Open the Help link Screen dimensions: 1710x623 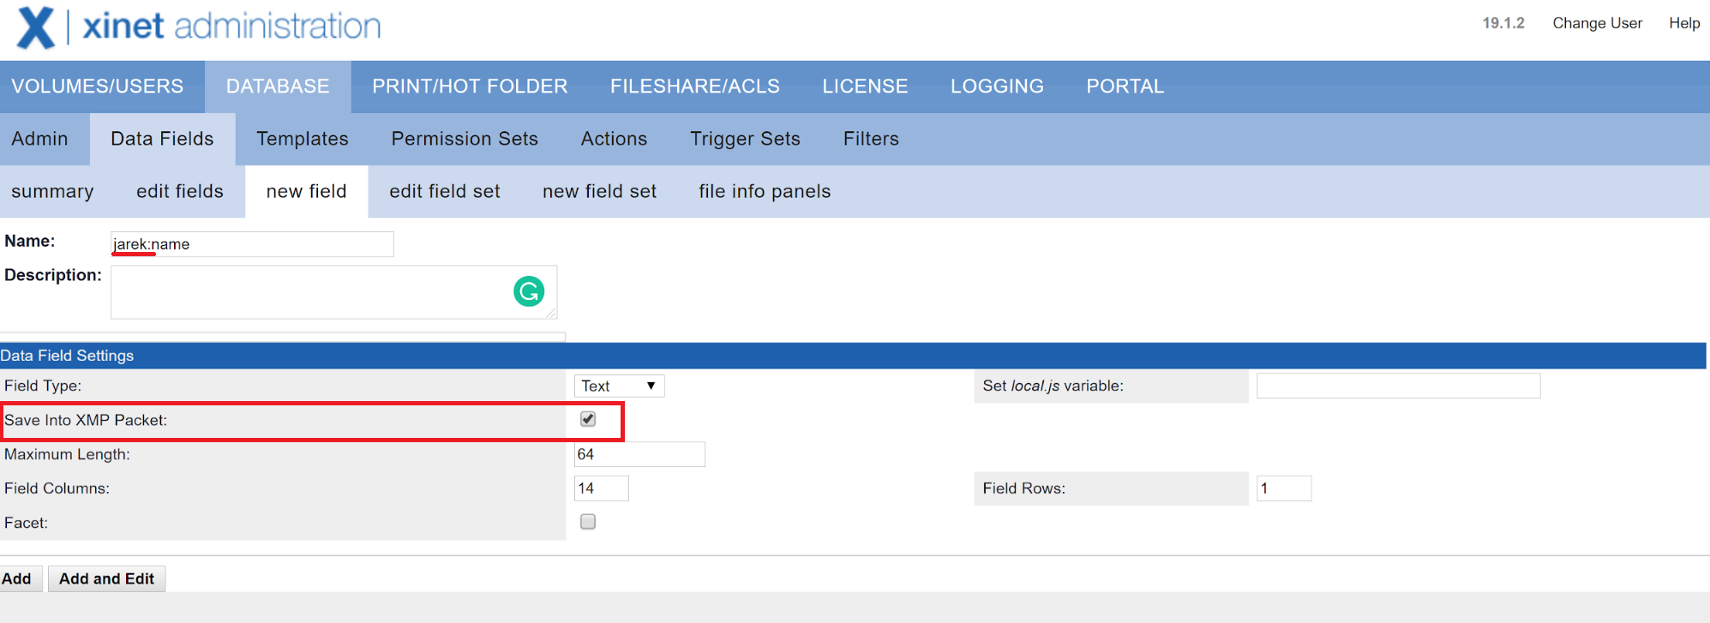pos(1683,23)
